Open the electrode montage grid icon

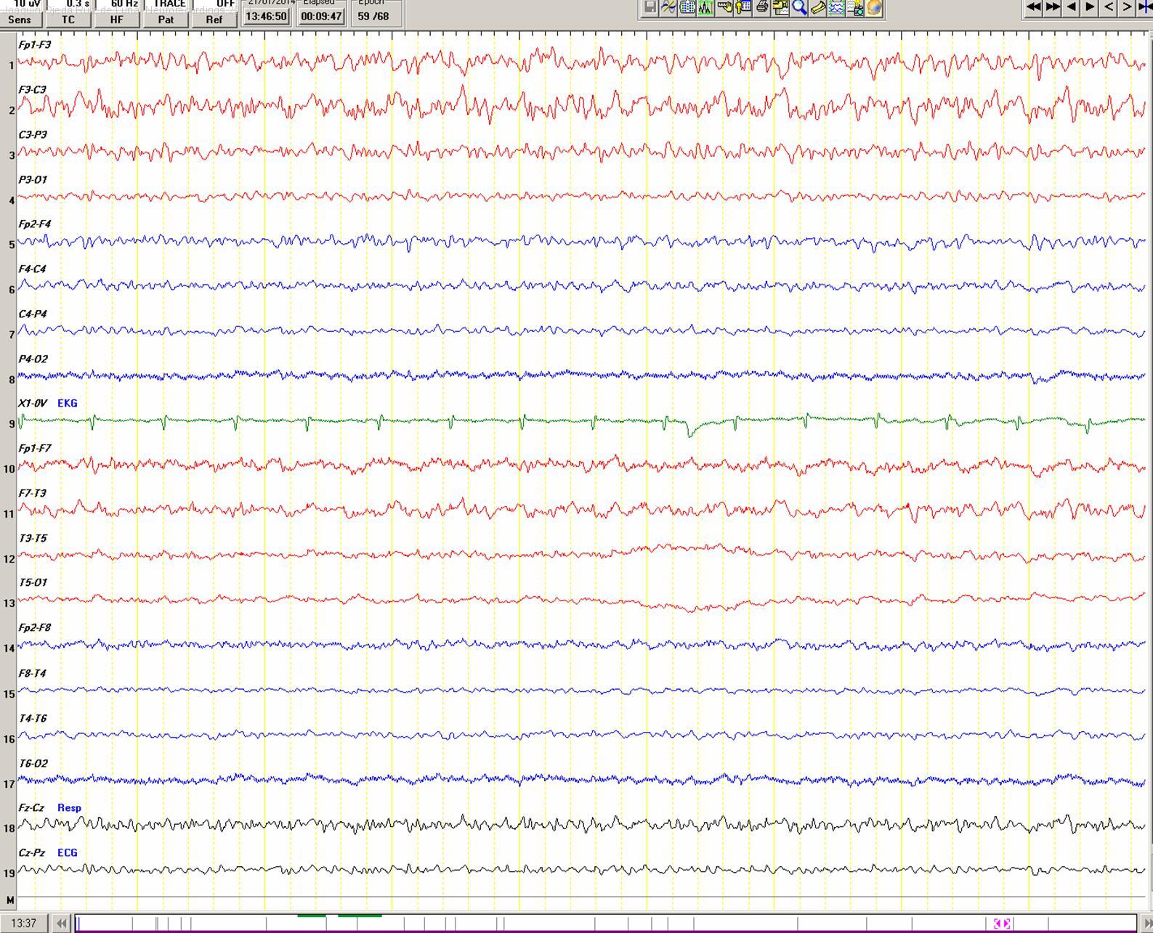687,8
